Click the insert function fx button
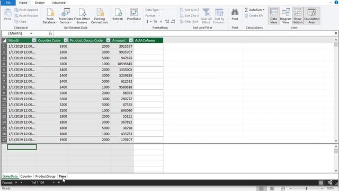339x191 pixels. point(50,33)
